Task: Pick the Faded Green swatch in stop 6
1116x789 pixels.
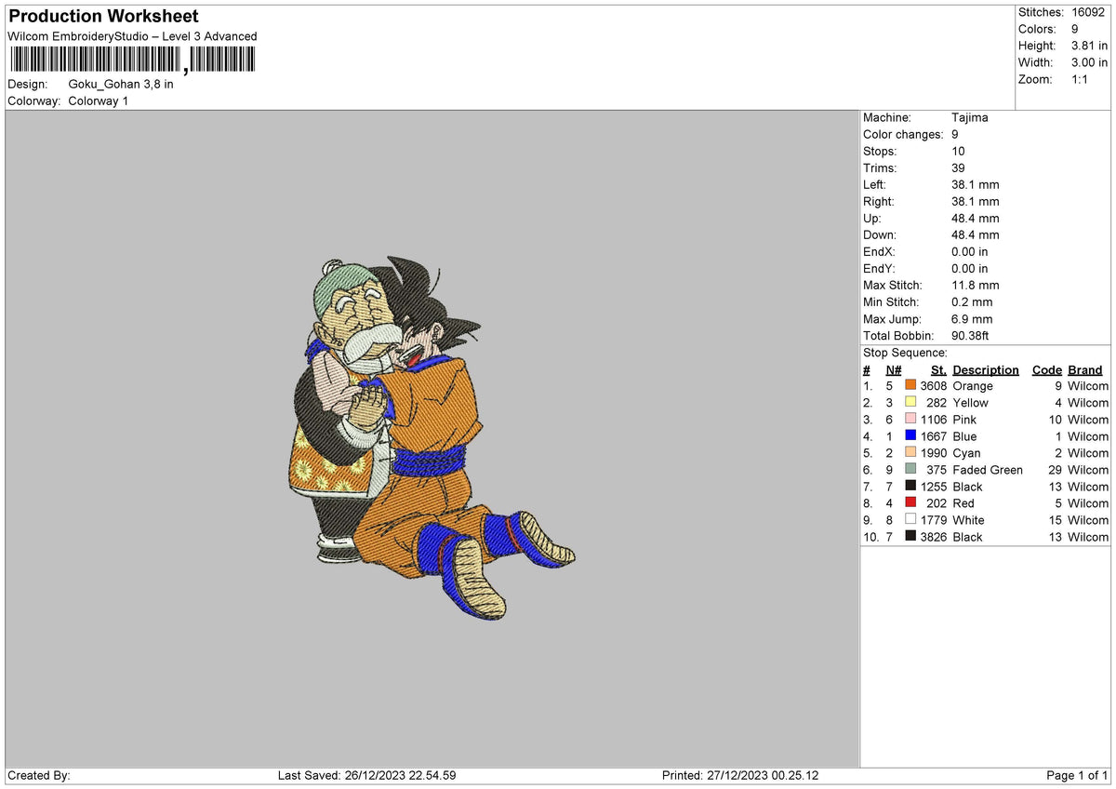Action: (910, 469)
